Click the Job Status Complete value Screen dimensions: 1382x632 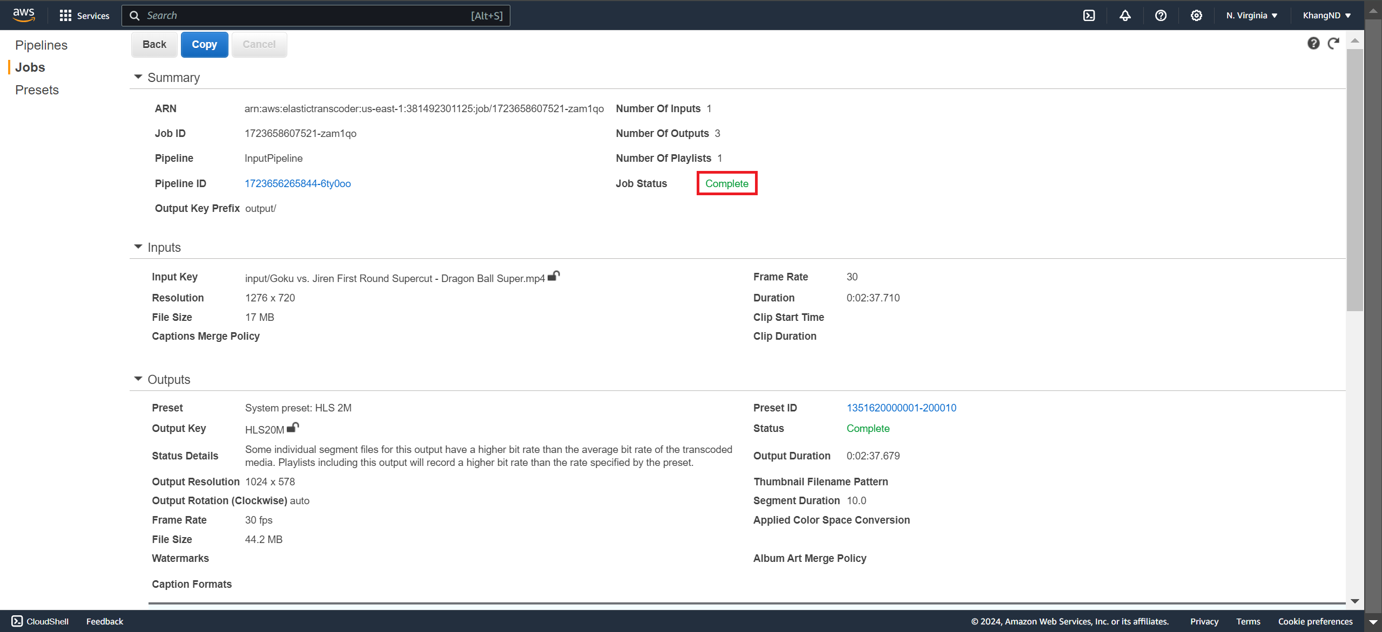[727, 183]
